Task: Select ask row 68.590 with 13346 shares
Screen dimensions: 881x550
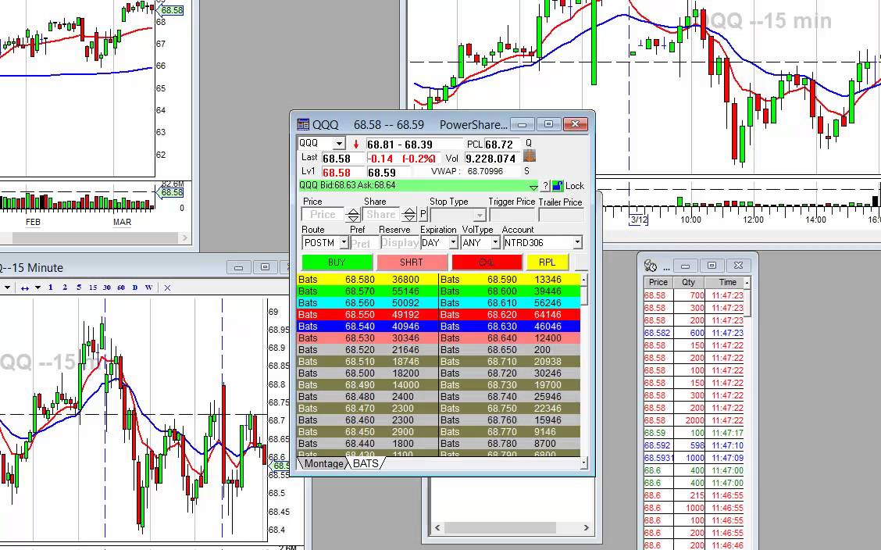Action: pos(509,279)
